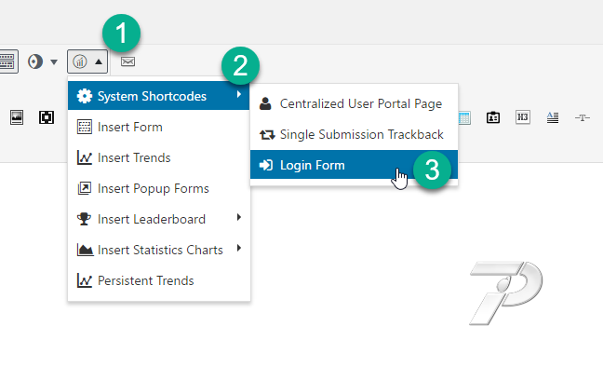Viewport: 603px width, 367px height.
Task: Click the image insert icon in second toolbar row
Action: (x=17, y=117)
